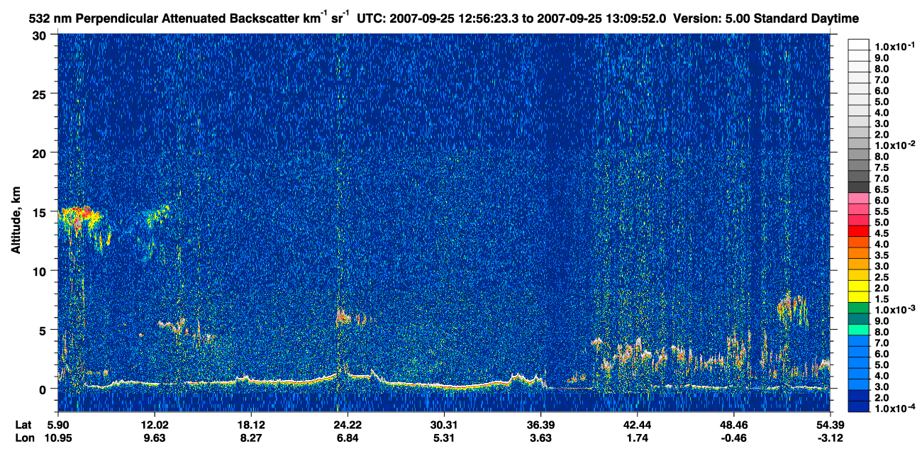
Task: Click the cloud cluster near 7 km at far right
Action: pyautogui.click(x=792, y=307)
